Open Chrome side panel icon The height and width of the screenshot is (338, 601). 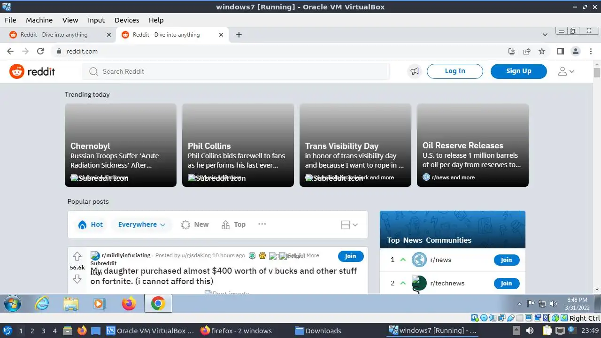coord(560,51)
